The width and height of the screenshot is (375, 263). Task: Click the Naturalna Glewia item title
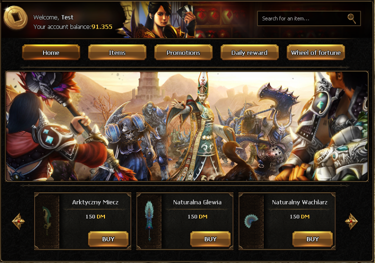[x=197, y=202]
